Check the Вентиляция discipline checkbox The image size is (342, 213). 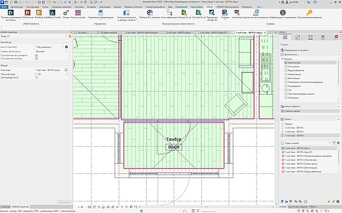[x=286, y=78]
